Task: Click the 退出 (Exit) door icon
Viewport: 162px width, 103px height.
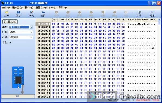Action: point(152,12)
